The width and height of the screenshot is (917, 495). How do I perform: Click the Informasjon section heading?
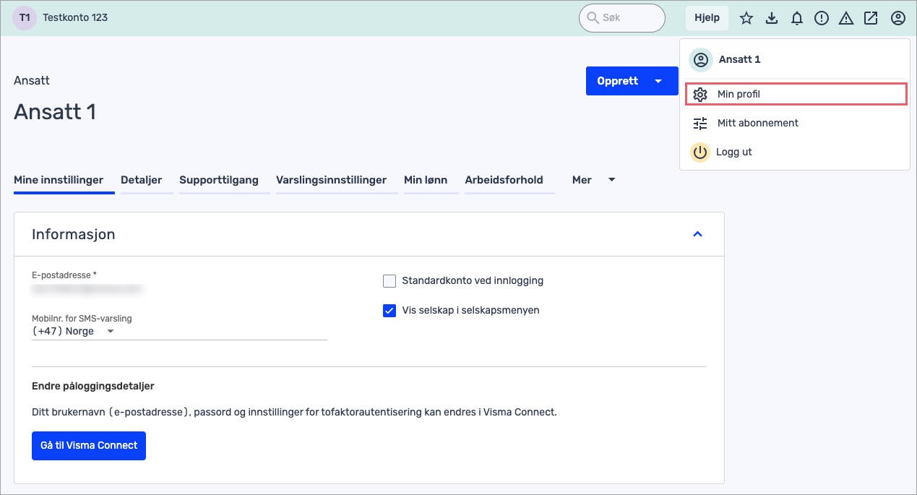[x=74, y=234]
